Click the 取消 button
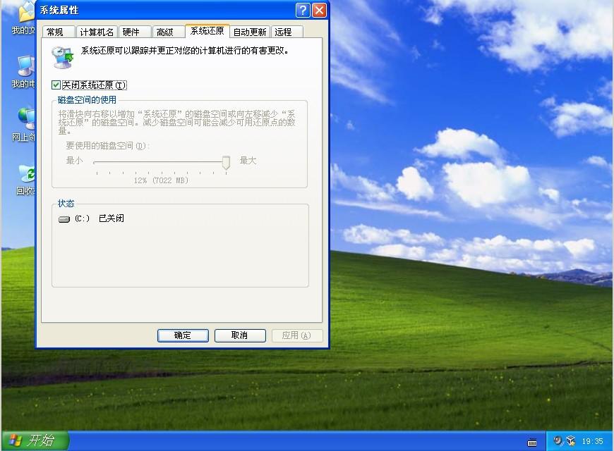This screenshot has width=614, height=451. (x=240, y=335)
